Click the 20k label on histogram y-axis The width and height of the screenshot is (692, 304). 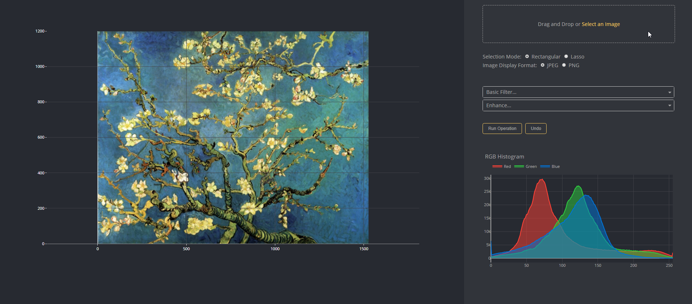(x=487, y=205)
